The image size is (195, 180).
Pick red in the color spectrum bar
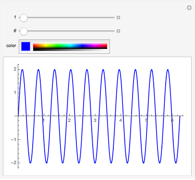click(x=34, y=46)
